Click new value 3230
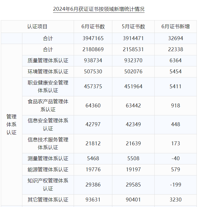199x207 pixels. pyautogui.click(x=176, y=200)
